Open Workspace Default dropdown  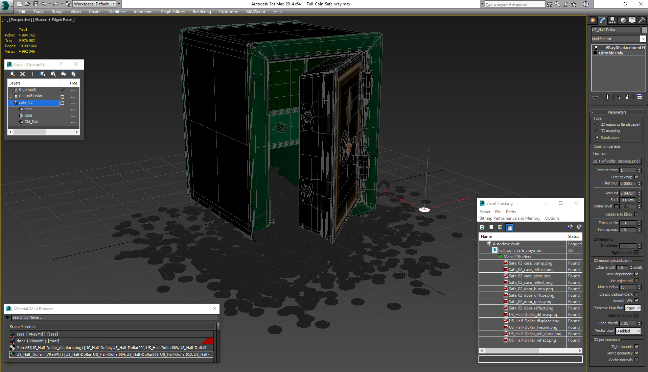(x=95, y=4)
